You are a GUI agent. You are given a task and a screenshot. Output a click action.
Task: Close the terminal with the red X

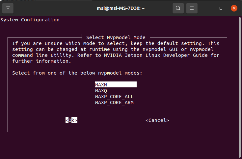[x=234, y=8]
